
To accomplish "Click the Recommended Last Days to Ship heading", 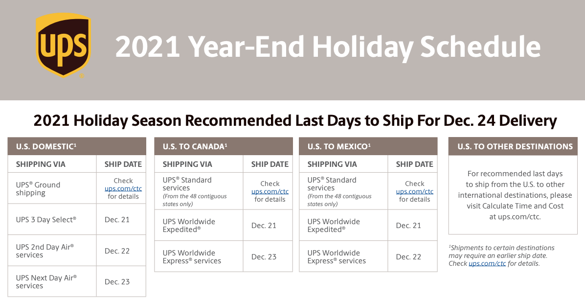I will (295, 120).
